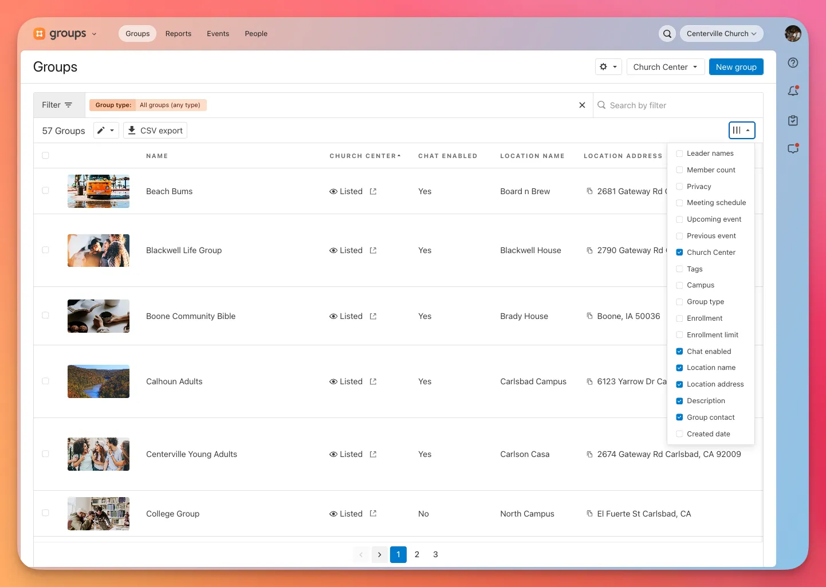Click the New group button

click(x=735, y=67)
